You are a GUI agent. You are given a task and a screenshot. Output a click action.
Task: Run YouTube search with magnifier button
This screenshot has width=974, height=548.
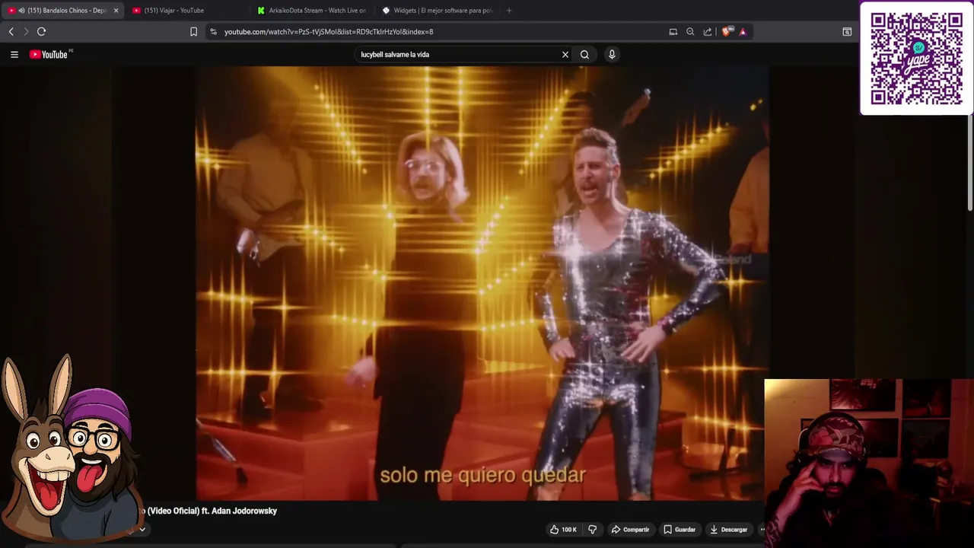coord(584,54)
